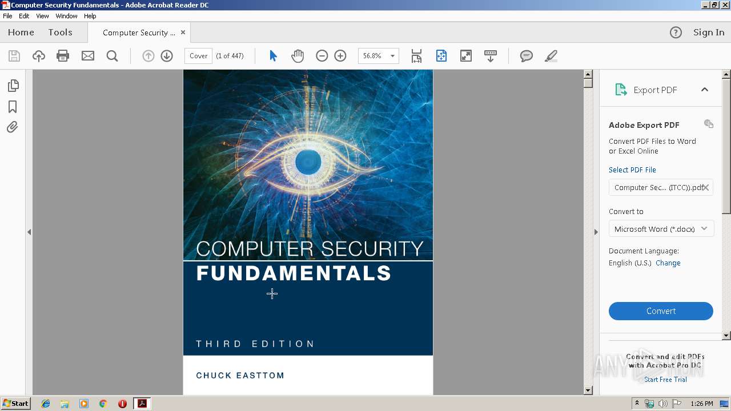Click Start Free Trial link
The width and height of the screenshot is (731, 411).
coord(665,380)
